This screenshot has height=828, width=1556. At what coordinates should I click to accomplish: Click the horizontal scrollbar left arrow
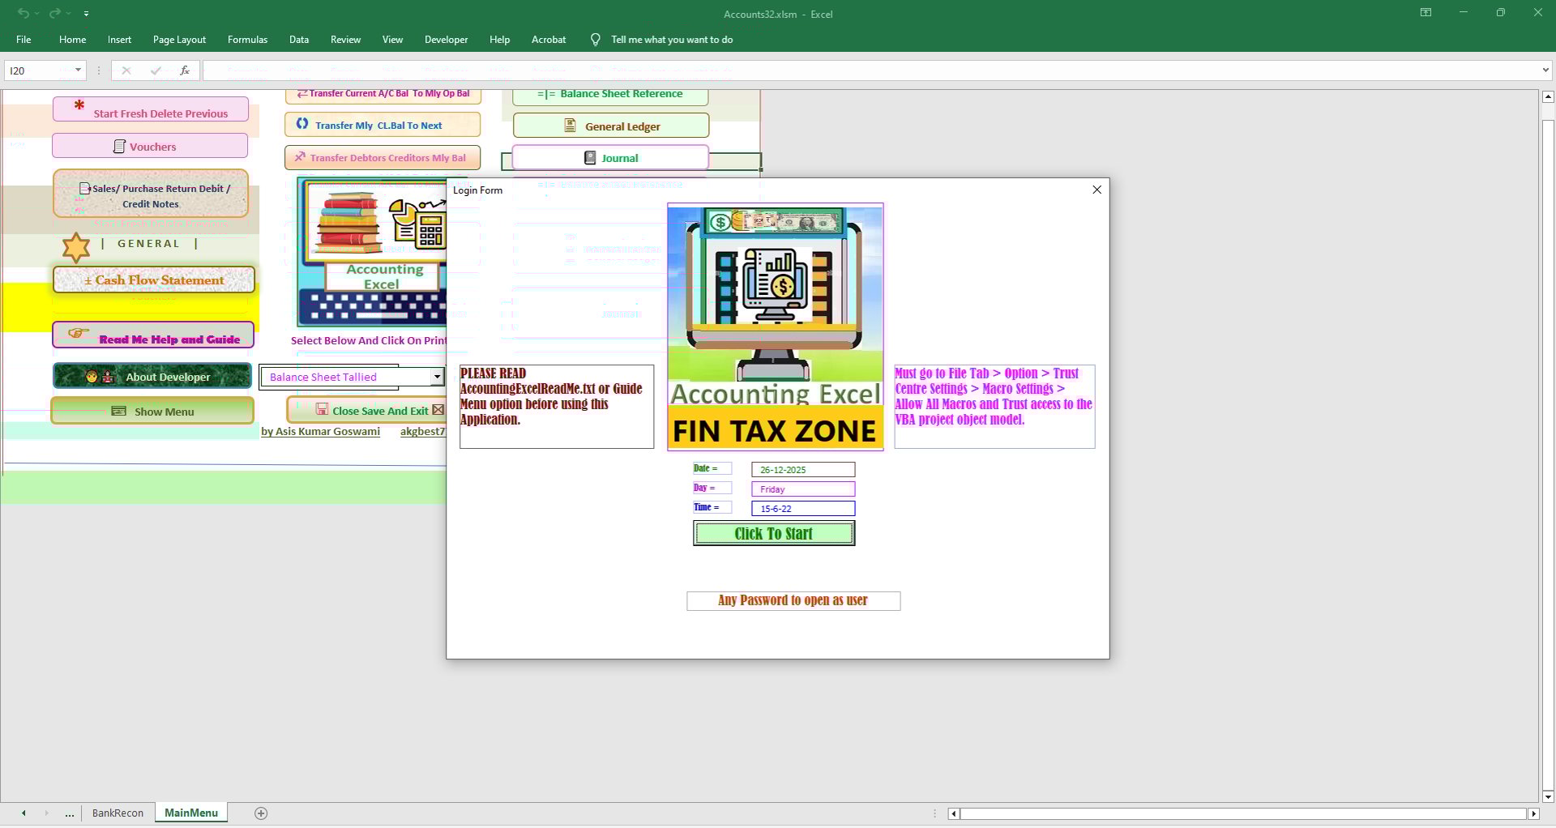pyautogui.click(x=954, y=813)
